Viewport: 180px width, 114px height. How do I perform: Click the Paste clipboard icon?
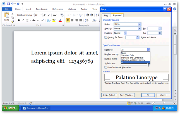pos(7,15)
